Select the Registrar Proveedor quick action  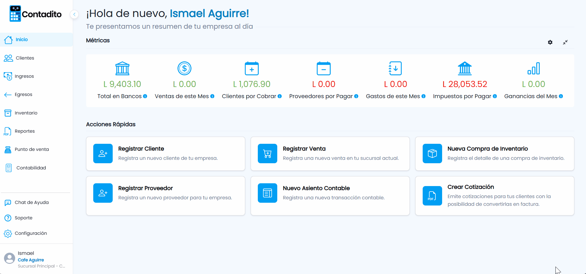165,196
